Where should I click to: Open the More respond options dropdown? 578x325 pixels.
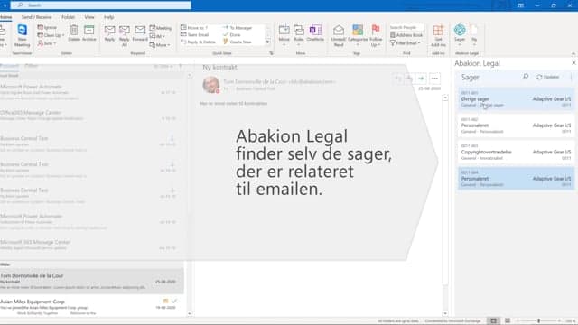(160, 45)
